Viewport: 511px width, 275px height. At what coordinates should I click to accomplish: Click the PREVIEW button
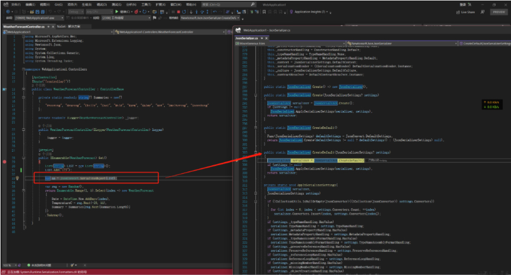click(x=498, y=11)
